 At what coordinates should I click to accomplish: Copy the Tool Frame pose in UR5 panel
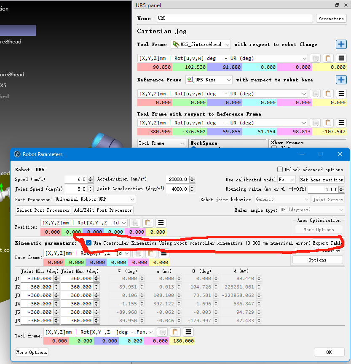coord(315,58)
